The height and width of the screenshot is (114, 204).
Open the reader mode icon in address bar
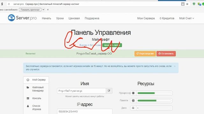pyautogui.click(x=183, y=4)
